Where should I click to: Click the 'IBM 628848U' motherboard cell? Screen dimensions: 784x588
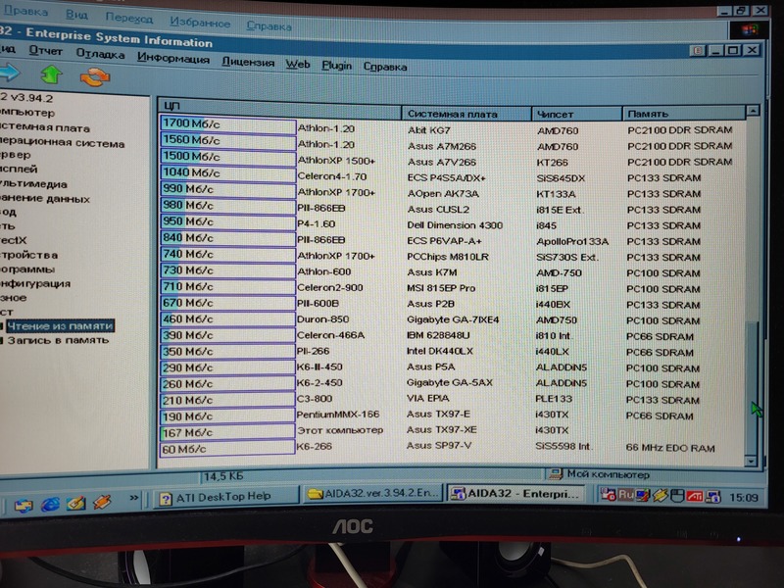pyautogui.click(x=438, y=335)
